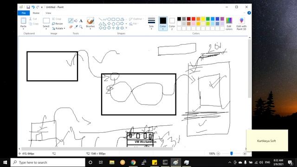Pick the red color swatch
The image size is (297, 167).
[194, 19]
